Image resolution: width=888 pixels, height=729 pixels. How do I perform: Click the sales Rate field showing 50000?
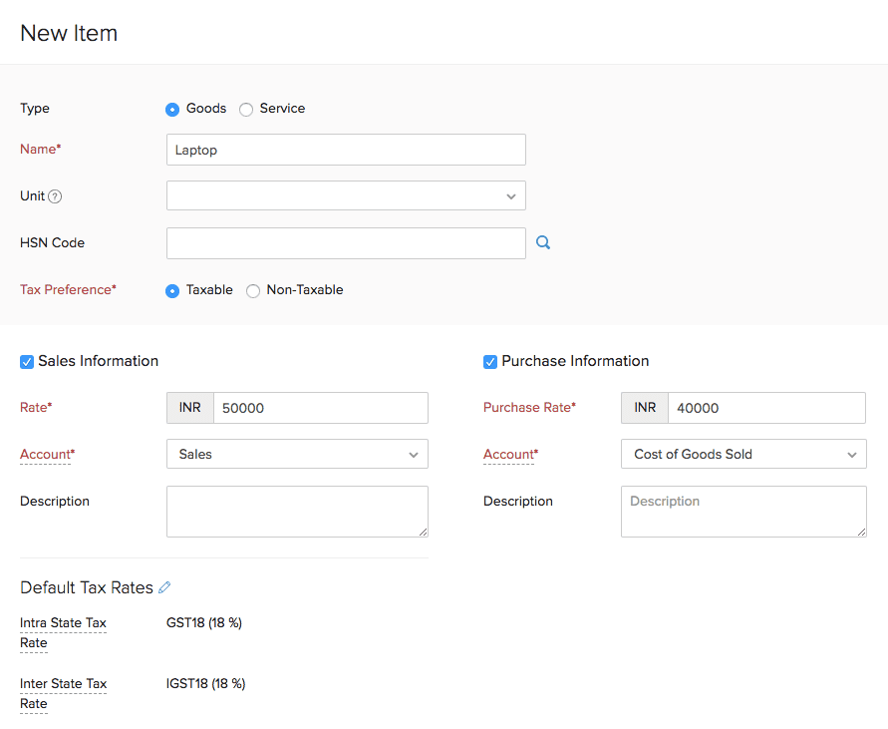320,408
